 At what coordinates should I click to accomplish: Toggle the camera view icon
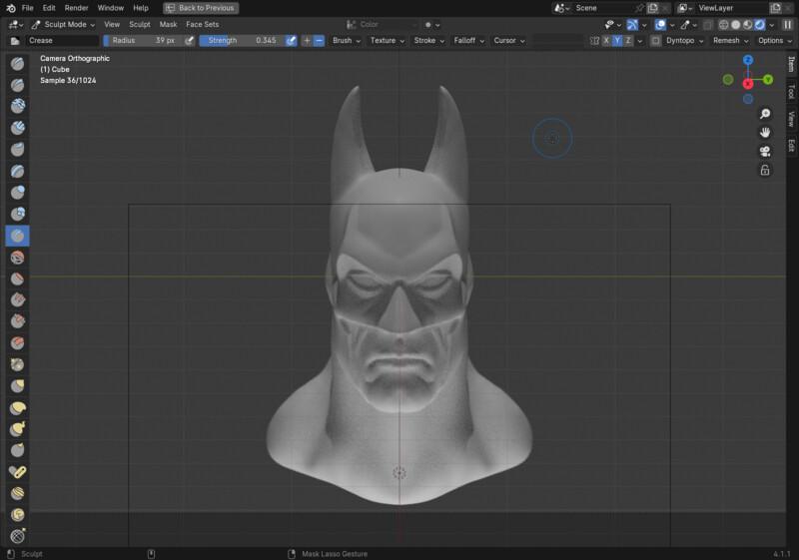tap(765, 151)
